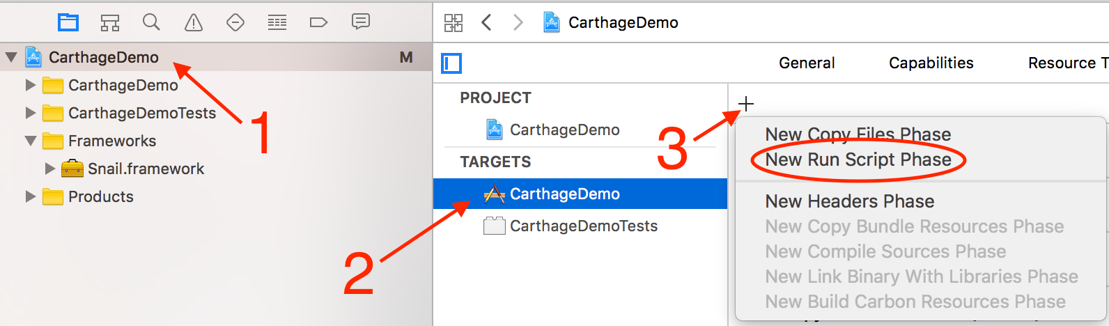
Task: Switch to the Capabilities tab
Action: (x=931, y=63)
